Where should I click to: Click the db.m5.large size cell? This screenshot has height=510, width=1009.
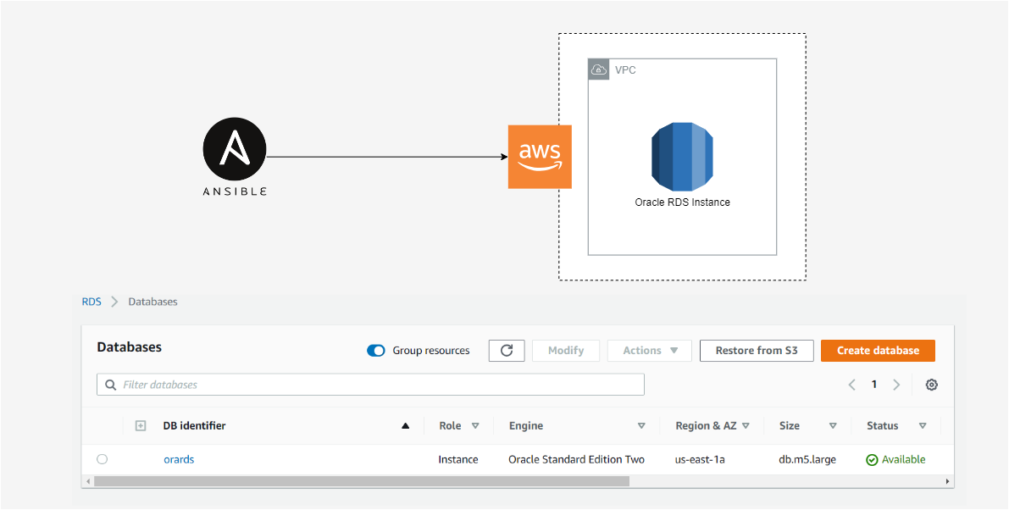pos(807,459)
